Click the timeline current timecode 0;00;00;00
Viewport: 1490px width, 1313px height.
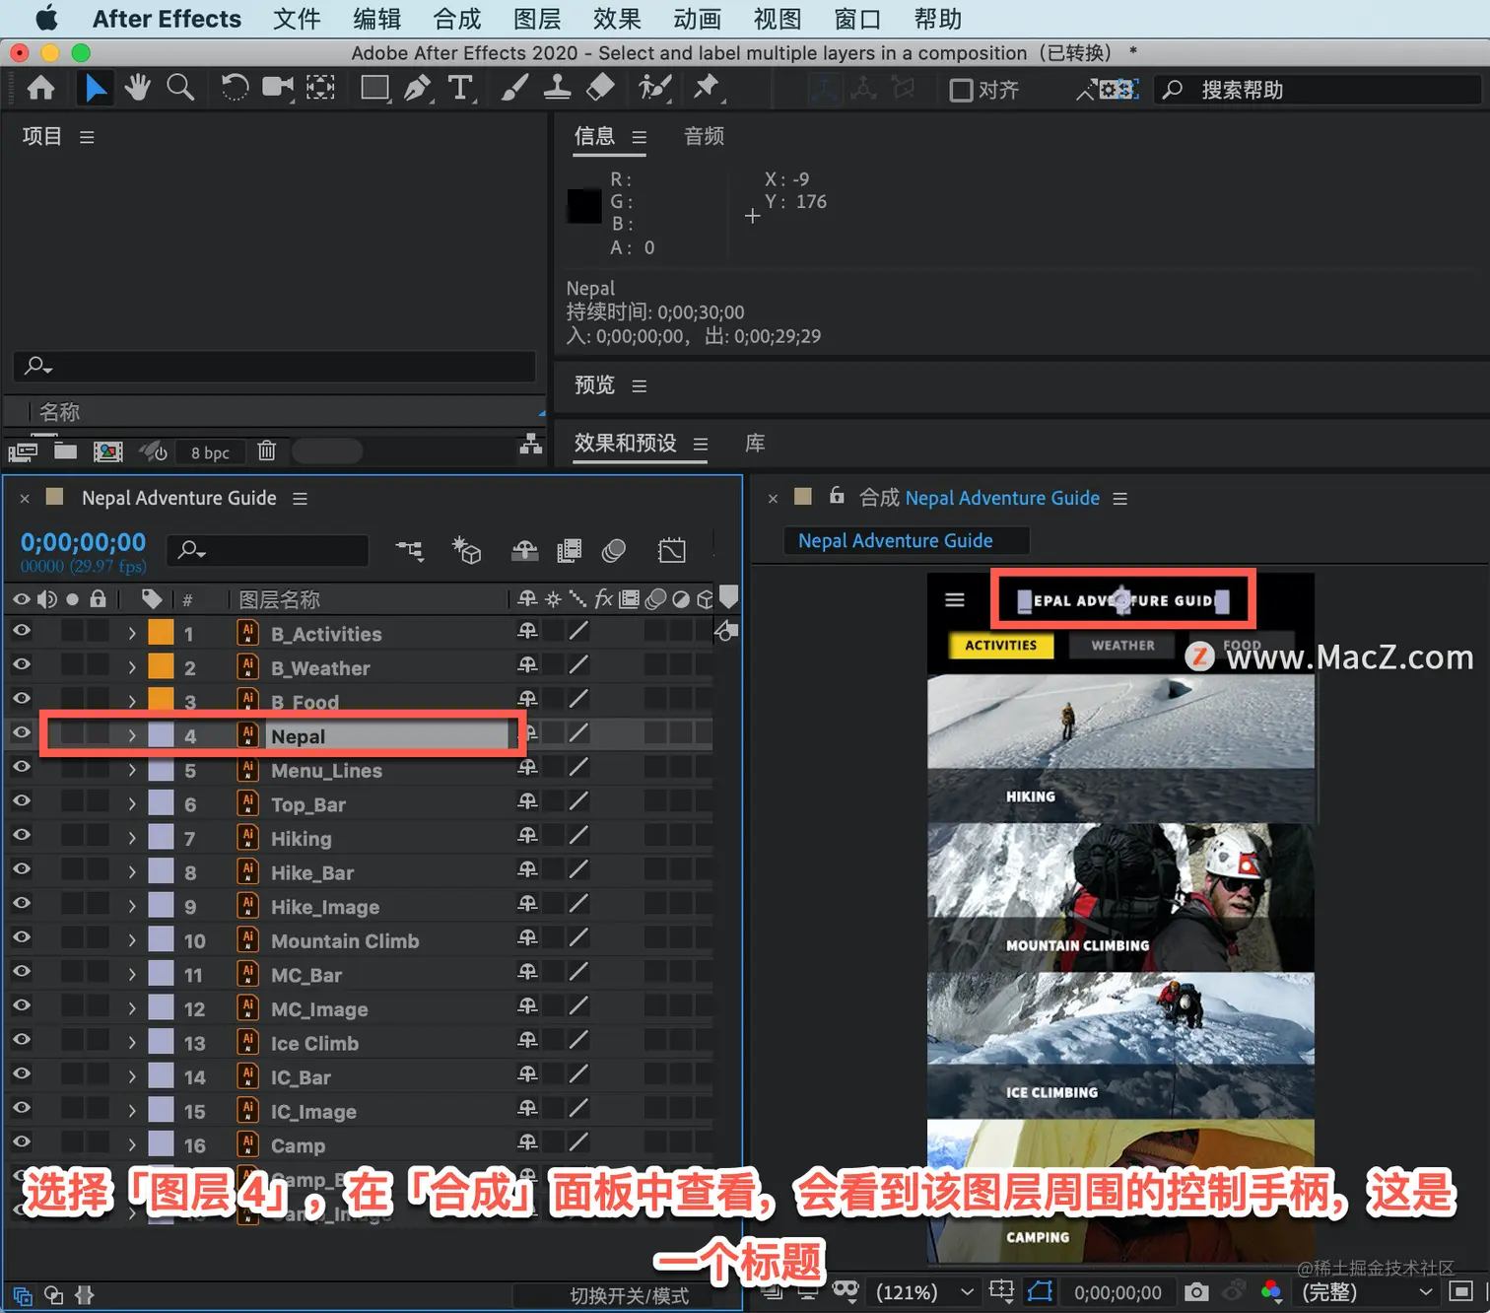(x=84, y=542)
